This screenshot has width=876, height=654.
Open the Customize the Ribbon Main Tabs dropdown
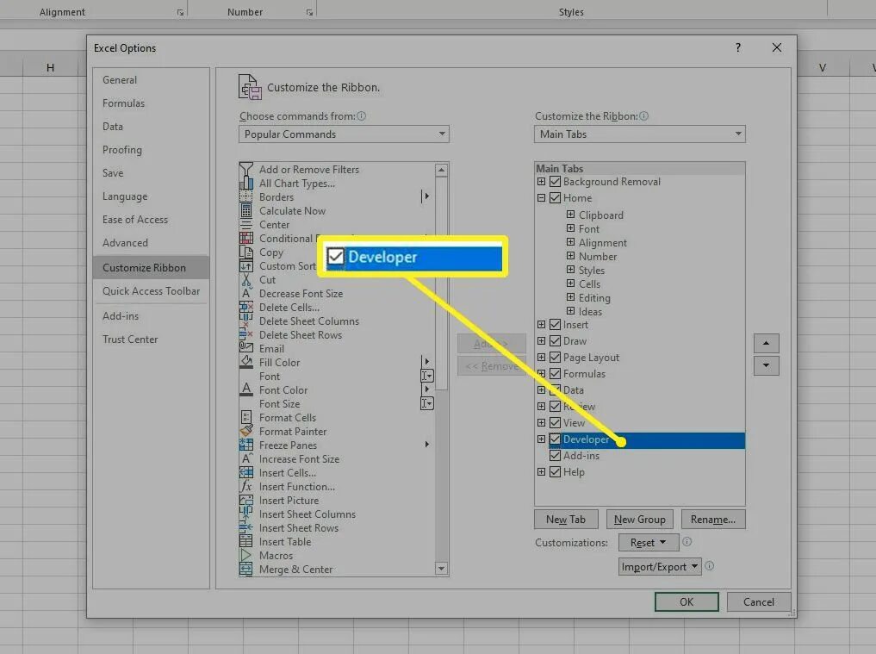pos(640,134)
